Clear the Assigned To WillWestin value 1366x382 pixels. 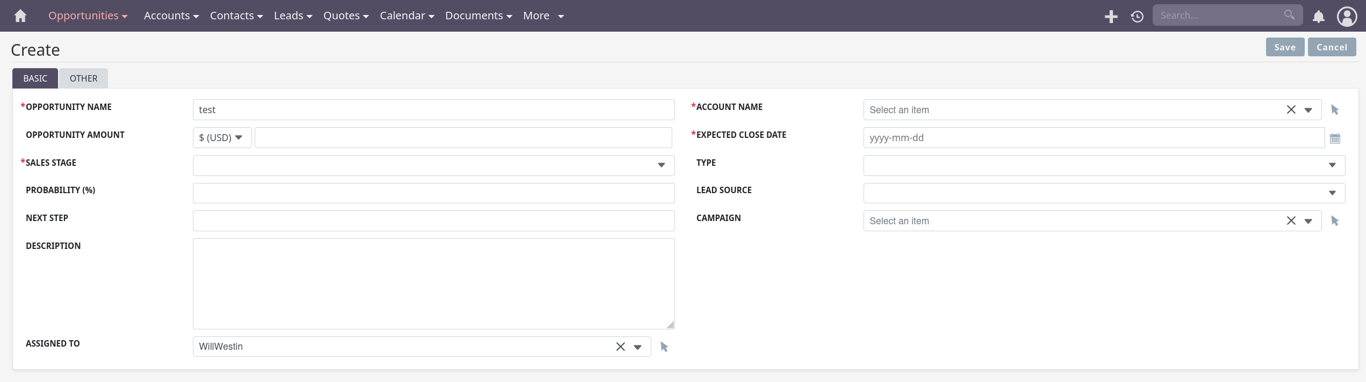tap(620, 347)
